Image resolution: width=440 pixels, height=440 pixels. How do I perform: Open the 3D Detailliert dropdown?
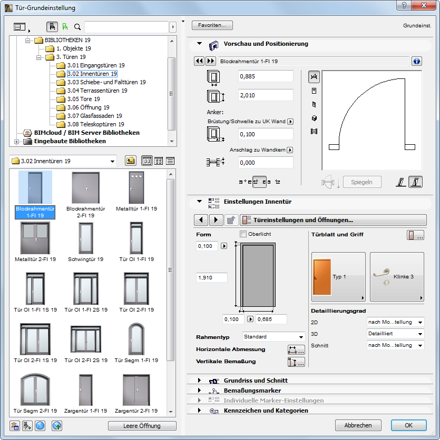[x=395, y=334]
